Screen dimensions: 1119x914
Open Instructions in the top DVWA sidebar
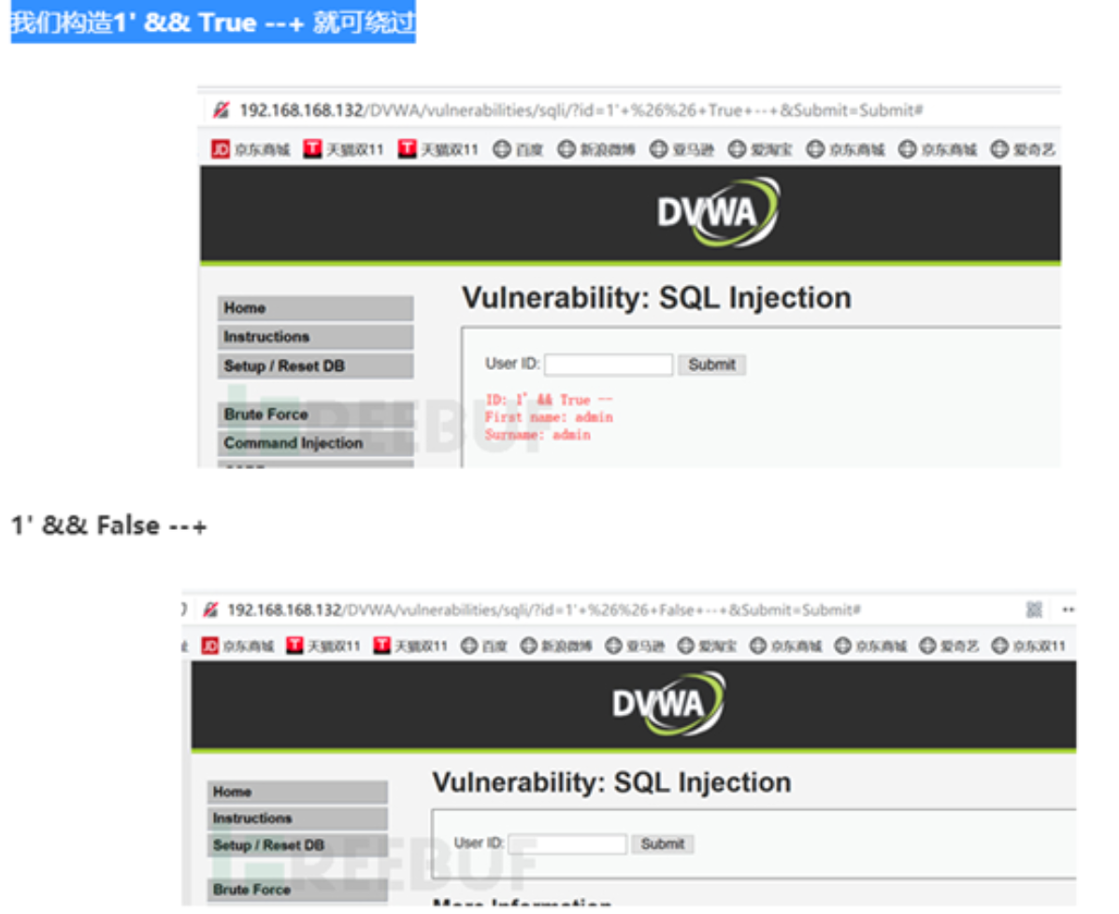pyautogui.click(x=315, y=336)
